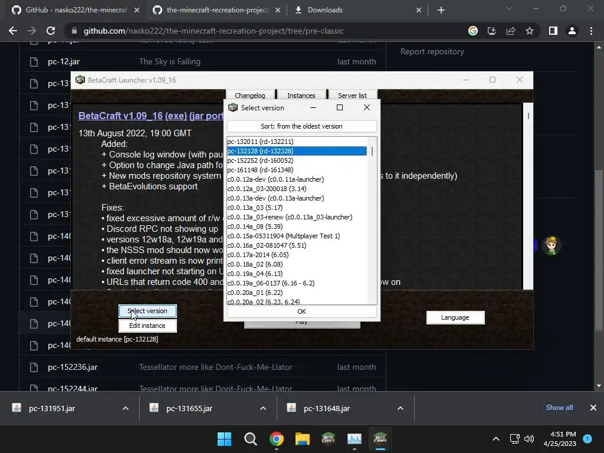The width and height of the screenshot is (604, 453).
Task: Reload the GitHub page
Action: pyautogui.click(x=51, y=31)
